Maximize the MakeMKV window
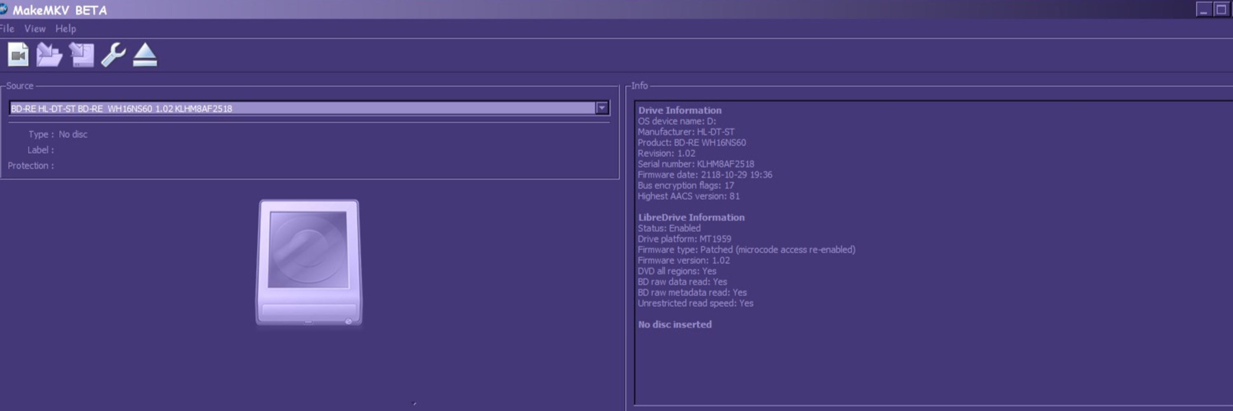The height and width of the screenshot is (411, 1233). coord(1221,9)
